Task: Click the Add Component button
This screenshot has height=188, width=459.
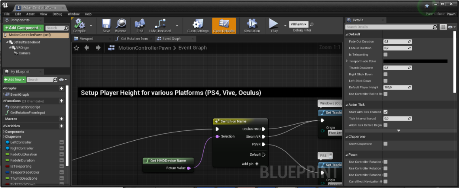Action: point(23,28)
